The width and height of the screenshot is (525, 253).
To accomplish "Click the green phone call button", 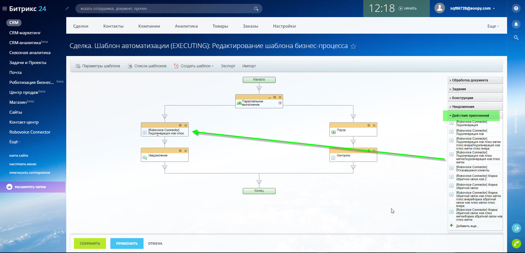I will [x=516, y=243].
